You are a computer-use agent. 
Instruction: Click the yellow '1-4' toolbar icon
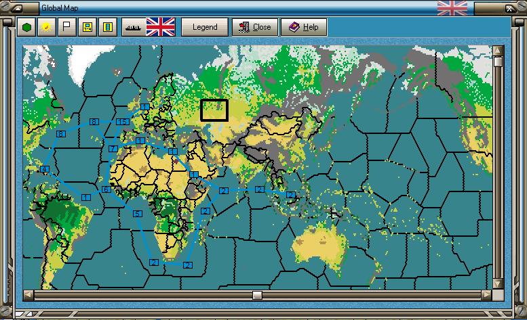pos(87,27)
